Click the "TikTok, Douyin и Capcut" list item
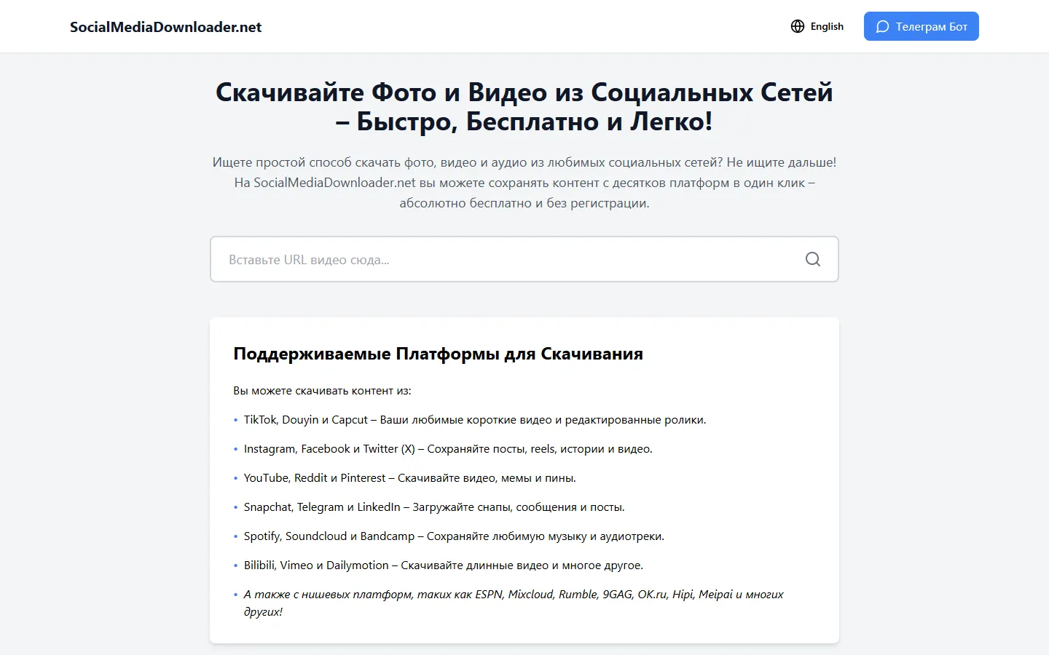This screenshot has height=655, width=1049. pos(475,420)
